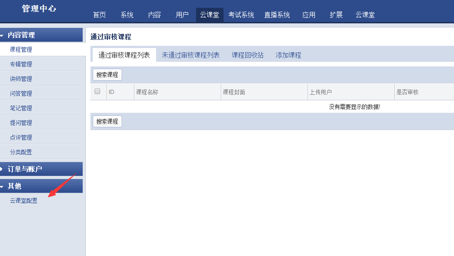Open 问答管理 in the sidebar
454x256 pixels.
[x=21, y=93]
